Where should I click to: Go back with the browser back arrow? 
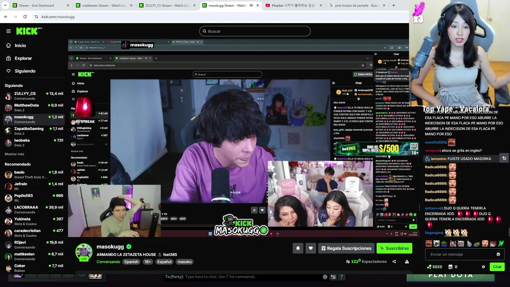(x=6, y=17)
